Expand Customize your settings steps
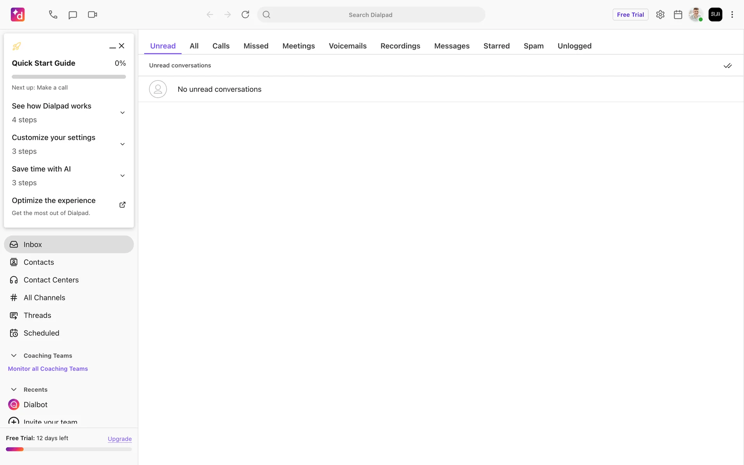 click(122, 144)
